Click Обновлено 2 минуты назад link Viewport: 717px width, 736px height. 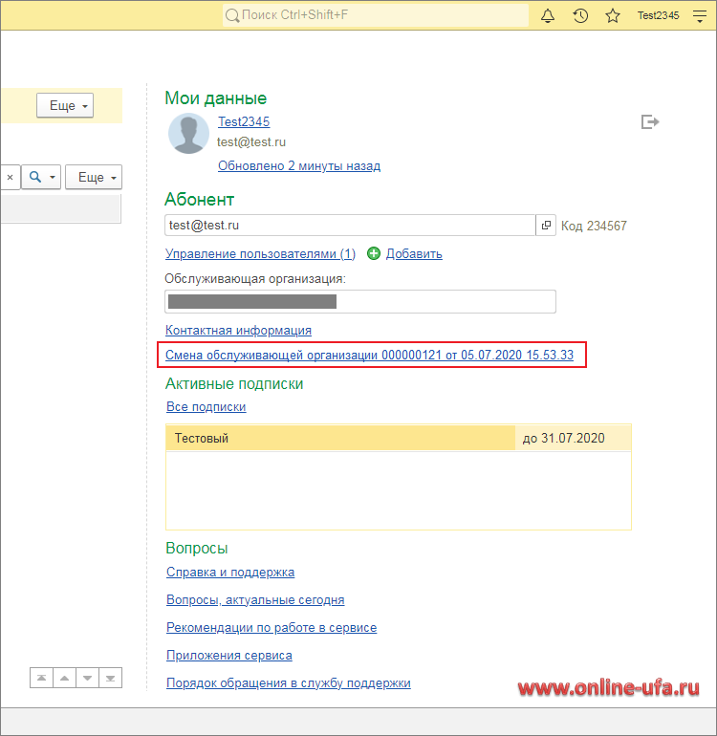[299, 165]
